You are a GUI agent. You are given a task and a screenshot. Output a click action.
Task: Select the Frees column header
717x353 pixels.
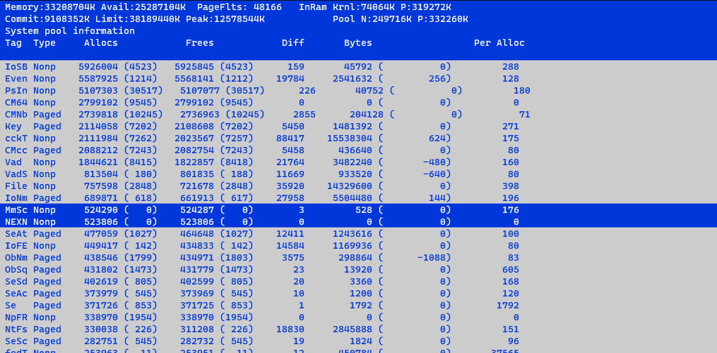[200, 43]
